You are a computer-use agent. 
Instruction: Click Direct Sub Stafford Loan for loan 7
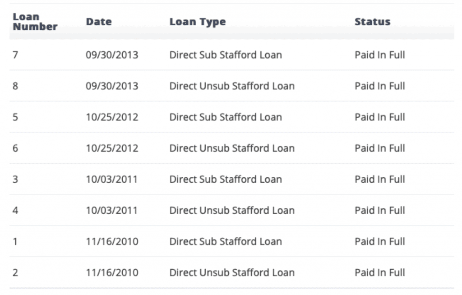pos(226,55)
